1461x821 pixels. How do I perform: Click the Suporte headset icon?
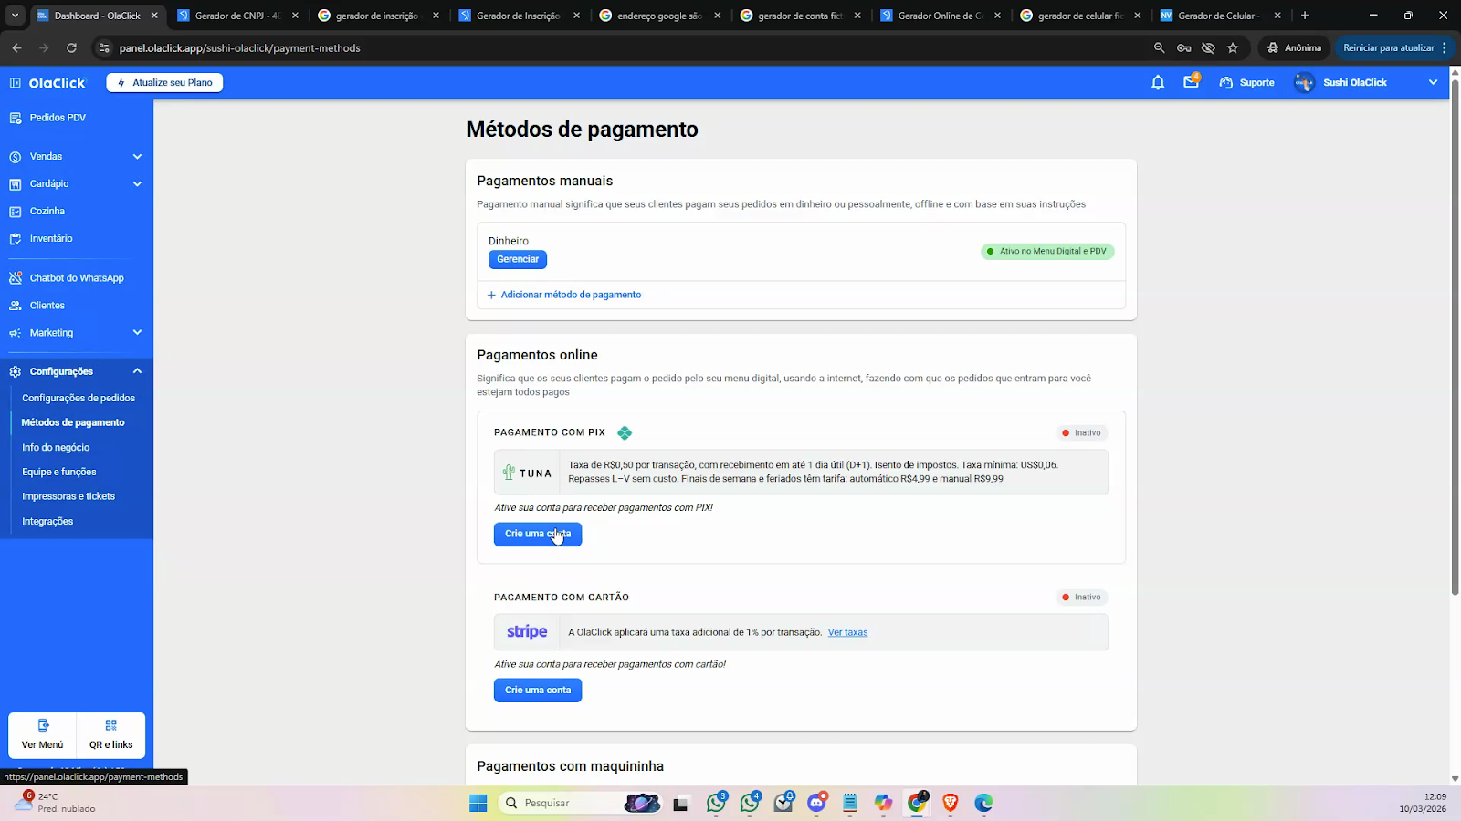[x=1226, y=82]
